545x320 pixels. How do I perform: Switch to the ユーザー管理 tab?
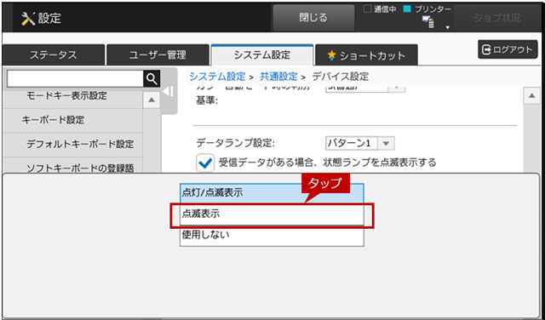(x=158, y=55)
